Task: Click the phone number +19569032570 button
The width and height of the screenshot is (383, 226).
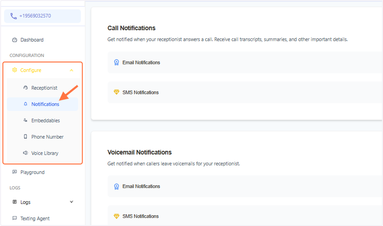Action: [42, 16]
